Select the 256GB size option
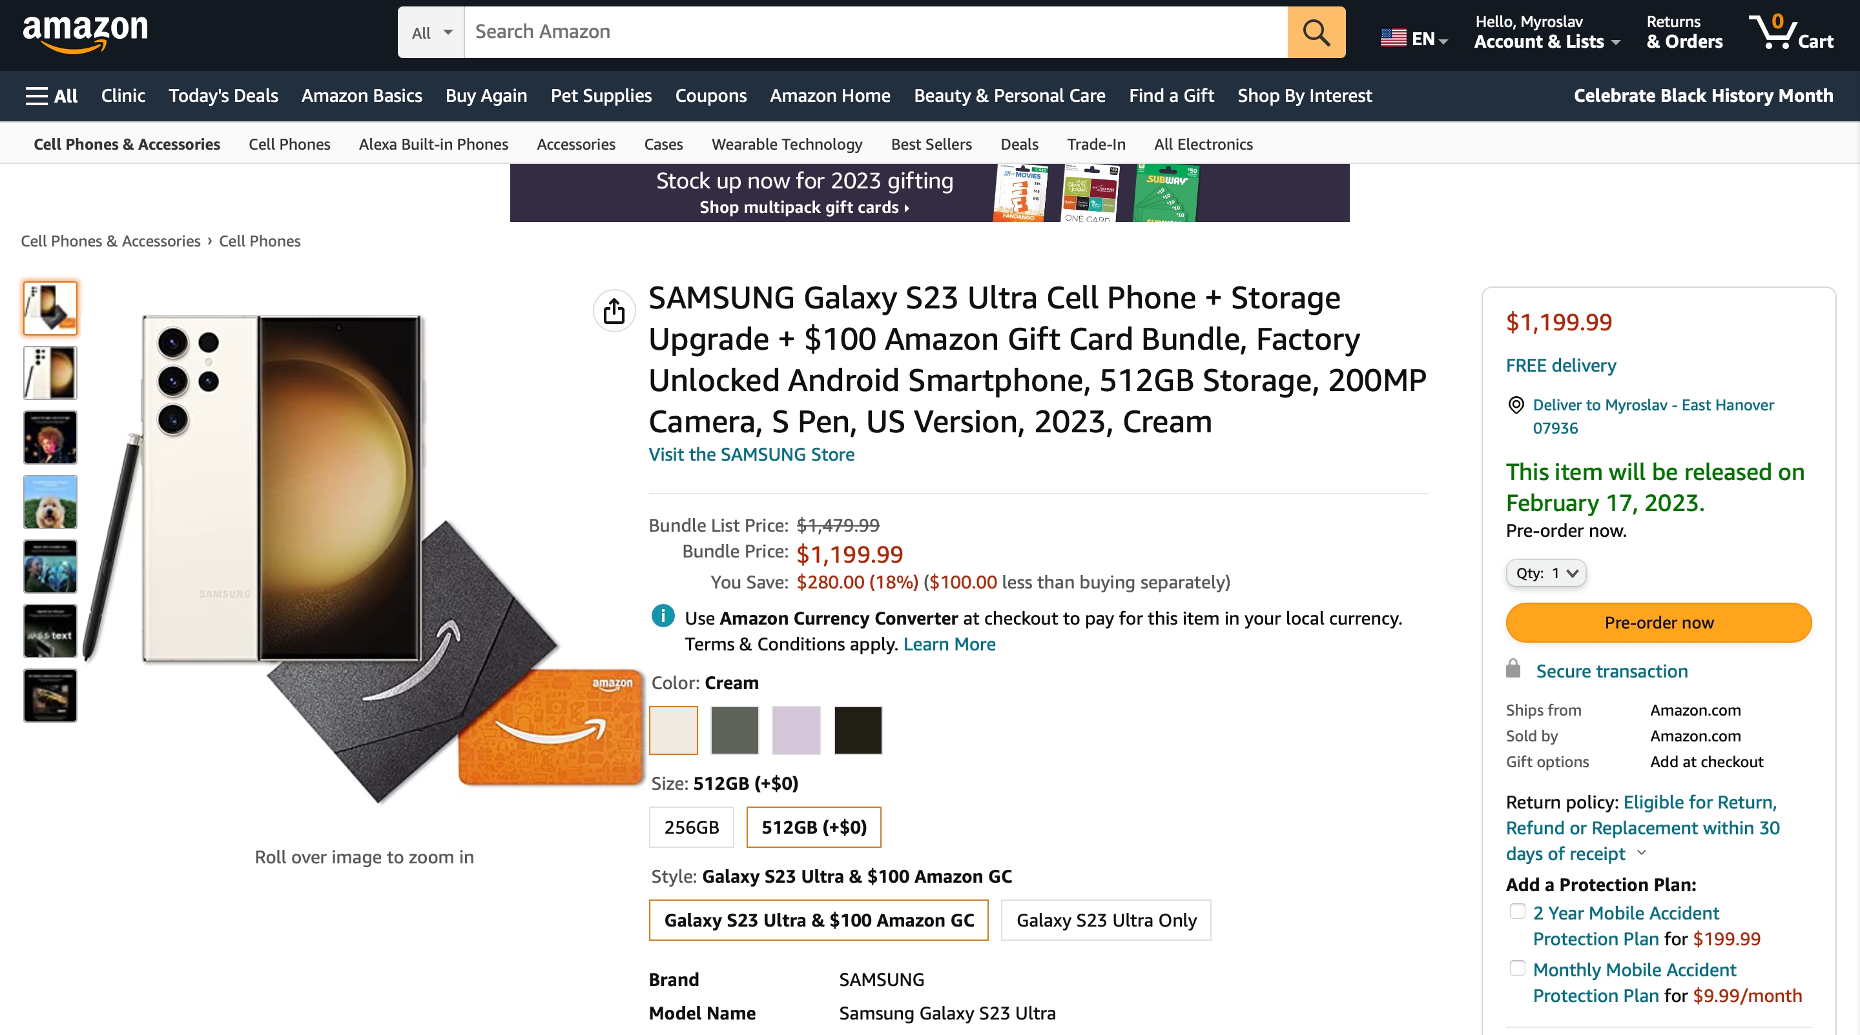 pos(691,827)
